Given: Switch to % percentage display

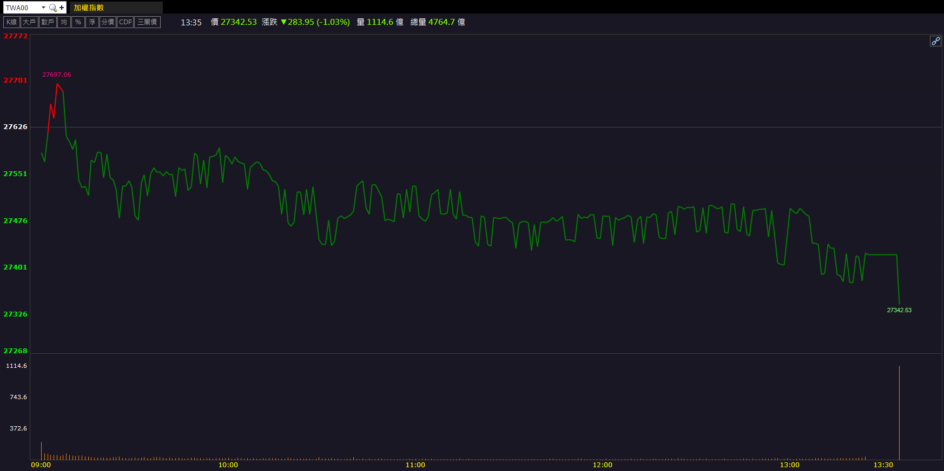Looking at the screenshot, I should coord(78,22).
